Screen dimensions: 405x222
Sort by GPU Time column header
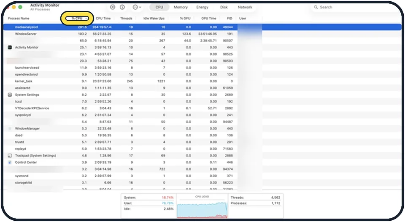209,18
